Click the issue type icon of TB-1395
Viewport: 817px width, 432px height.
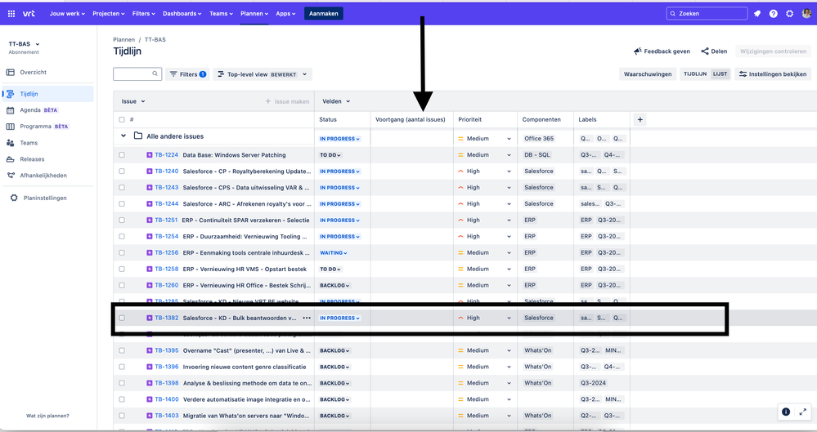[x=150, y=351]
